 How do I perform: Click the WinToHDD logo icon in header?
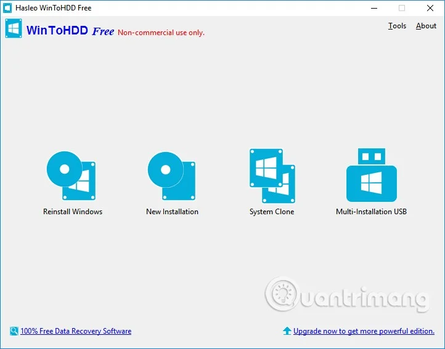14,28
